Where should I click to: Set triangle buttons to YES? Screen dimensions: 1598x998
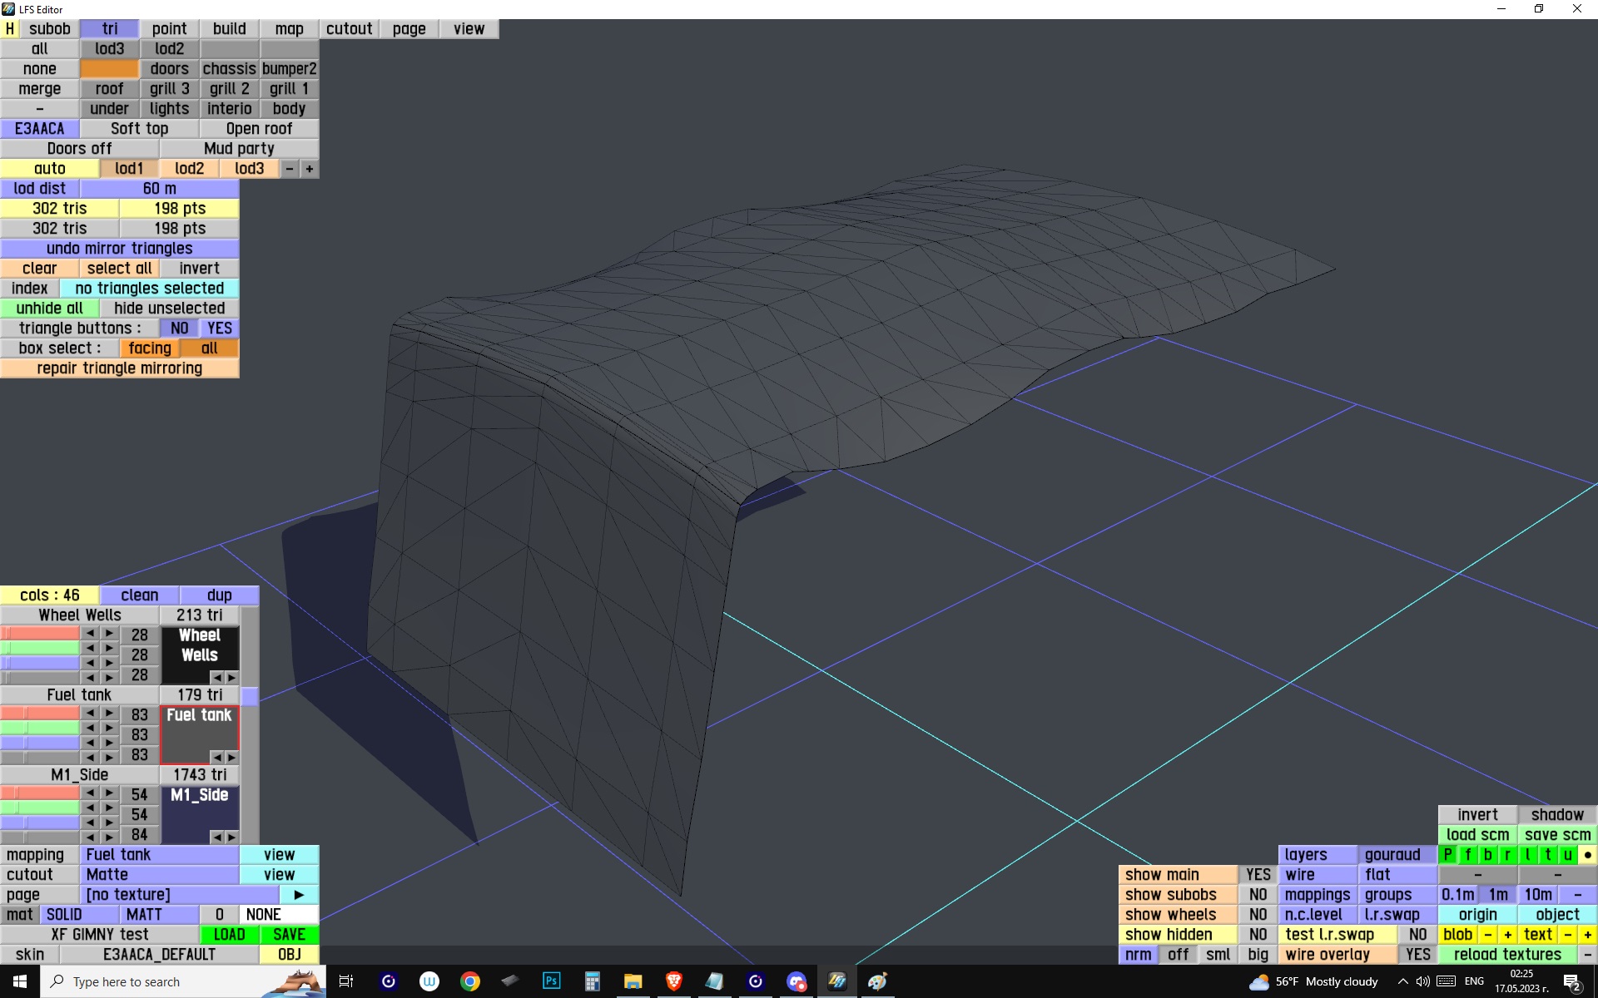coord(219,328)
